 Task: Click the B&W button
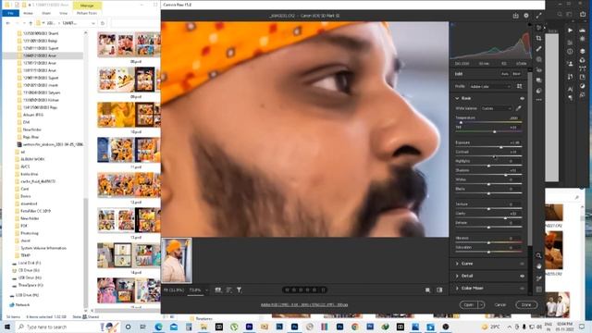516,74
